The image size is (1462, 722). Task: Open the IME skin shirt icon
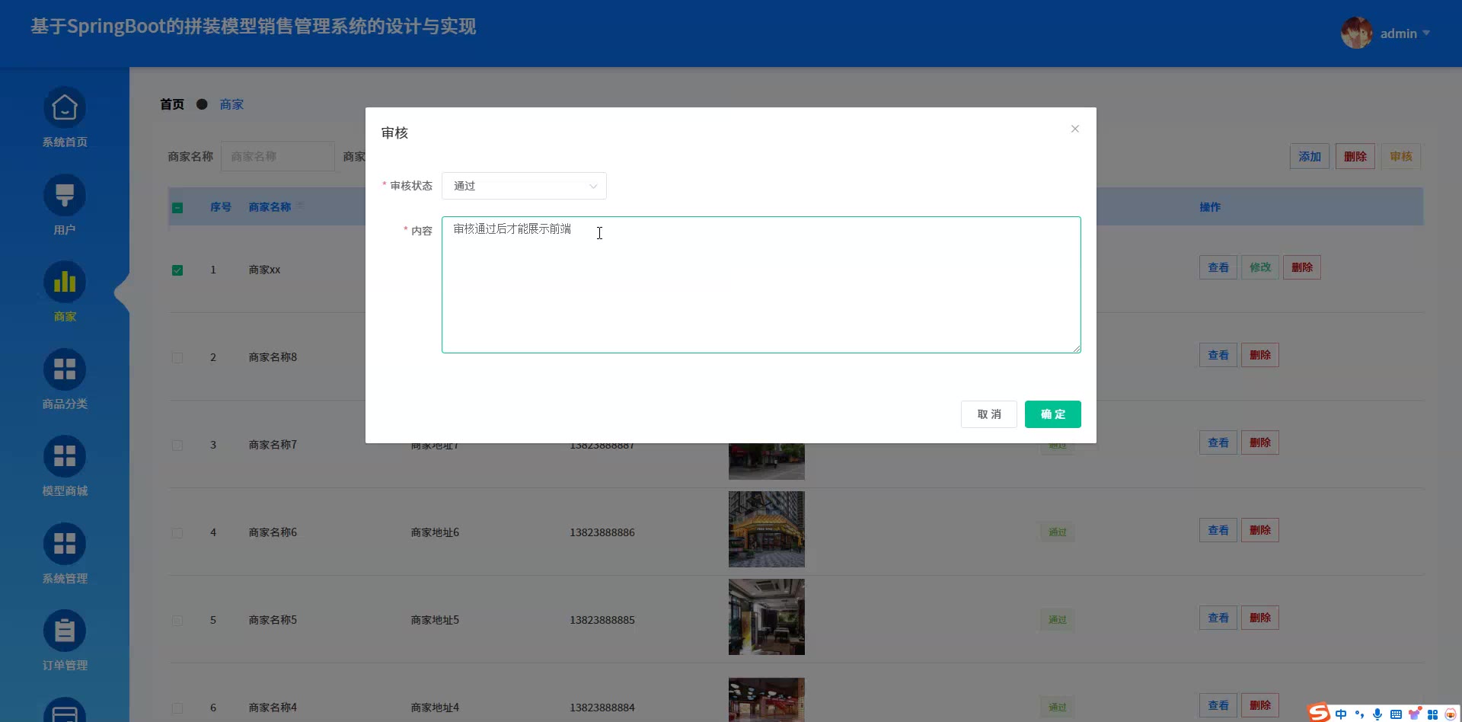coord(1414,714)
